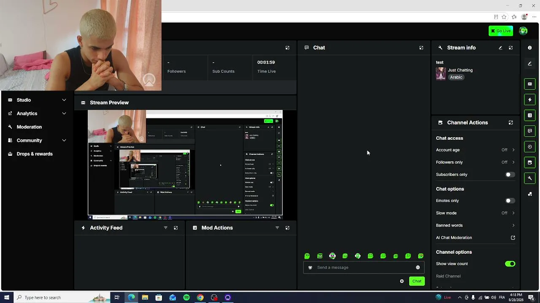Expand the Community menu chevron
540x303 pixels.
[64, 140]
